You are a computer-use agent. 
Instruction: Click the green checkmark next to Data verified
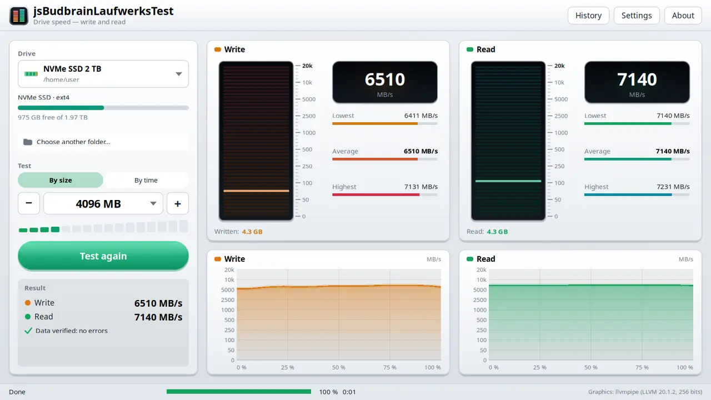28,331
